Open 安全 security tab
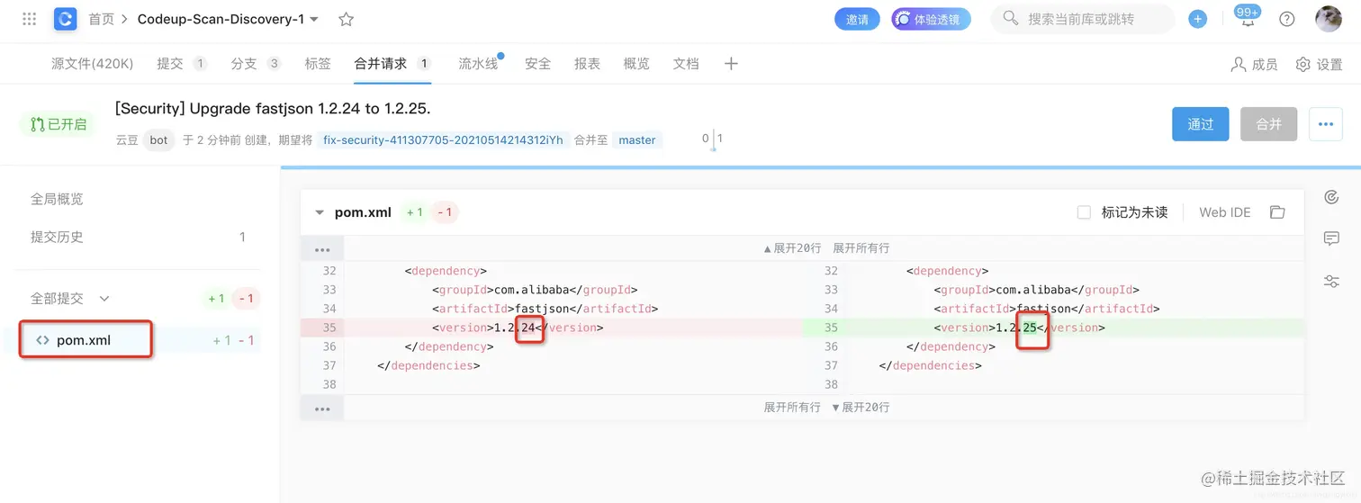Viewport: 1361px width, 503px height. tap(537, 64)
